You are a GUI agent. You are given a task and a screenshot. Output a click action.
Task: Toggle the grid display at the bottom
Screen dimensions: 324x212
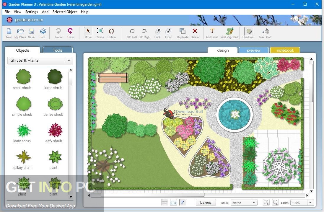tap(165, 202)
